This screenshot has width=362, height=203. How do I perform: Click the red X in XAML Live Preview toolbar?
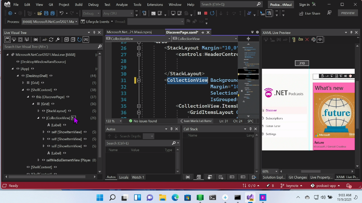tap(307, 39)
